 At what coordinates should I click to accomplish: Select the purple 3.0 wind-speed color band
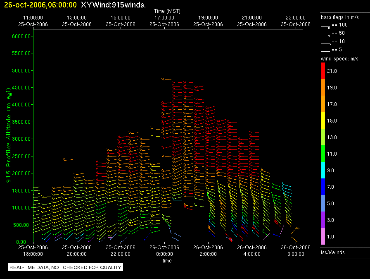[323, 220]
